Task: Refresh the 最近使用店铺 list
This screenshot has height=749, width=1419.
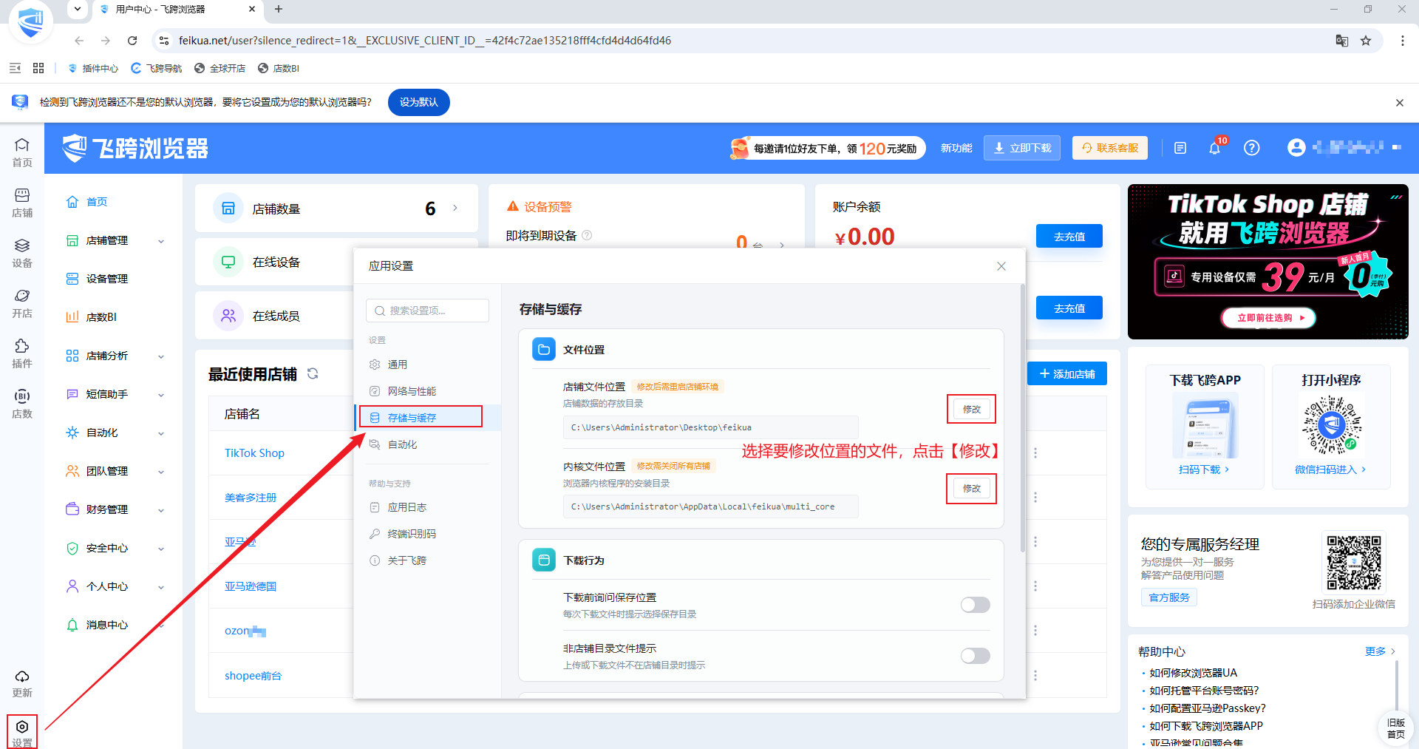Action: 313,373
